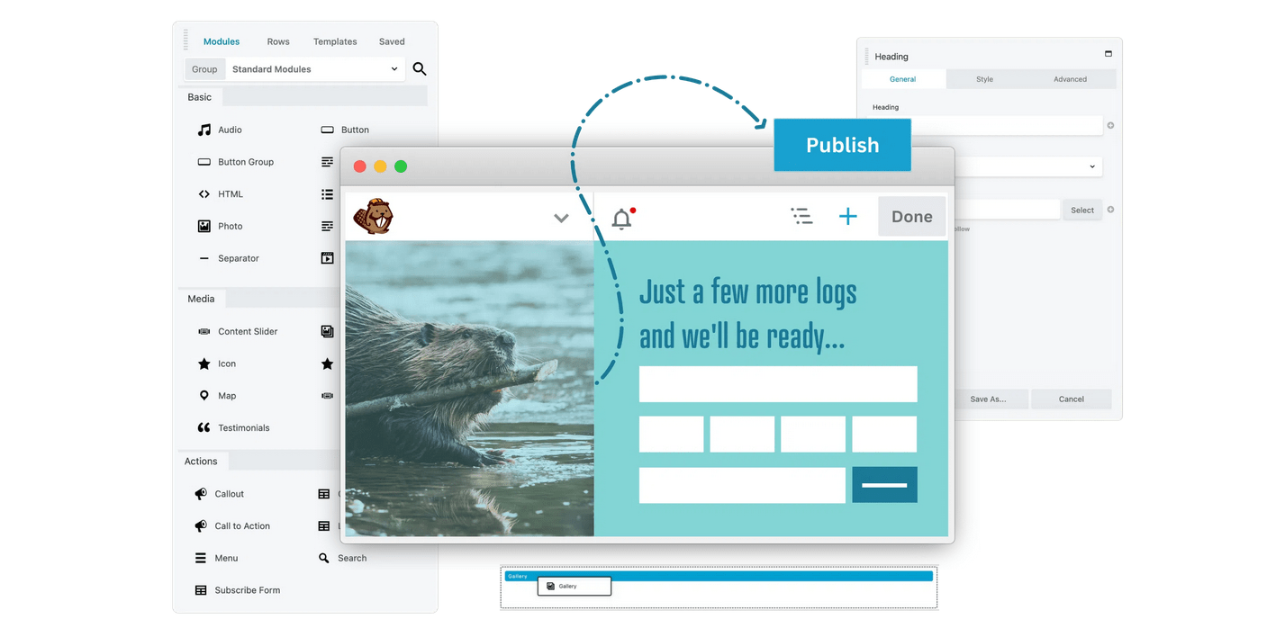Viewport: 1285px width, 637px height.
Task: Open the notifications bell icon
Action: pos(622,218)
